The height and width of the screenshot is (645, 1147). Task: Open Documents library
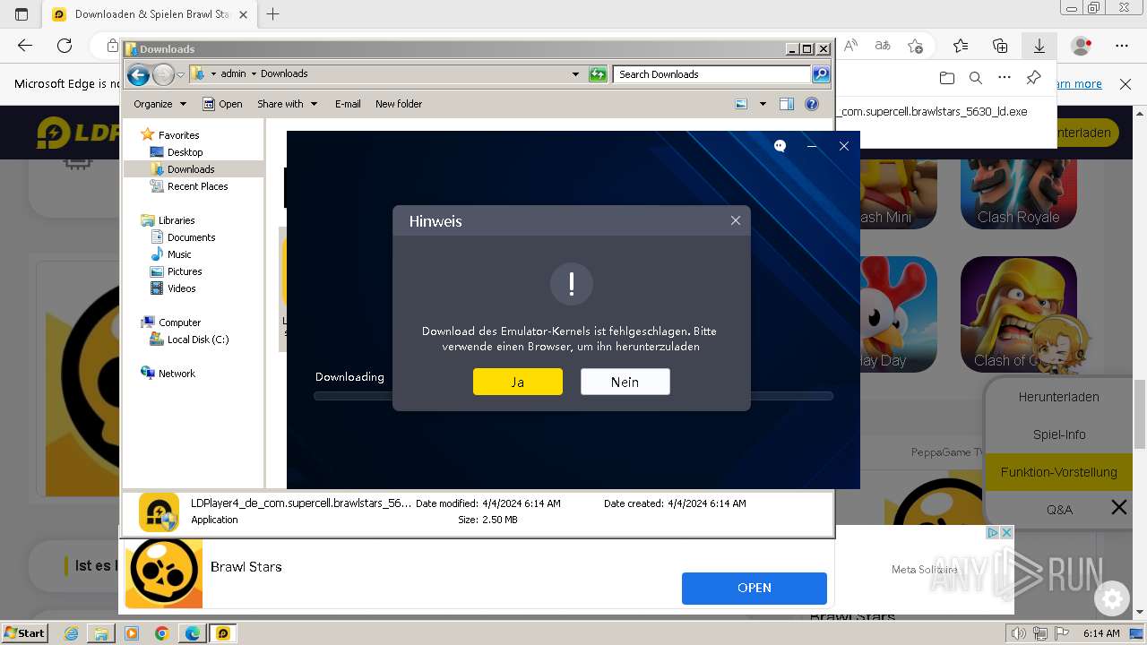[191, 237]
